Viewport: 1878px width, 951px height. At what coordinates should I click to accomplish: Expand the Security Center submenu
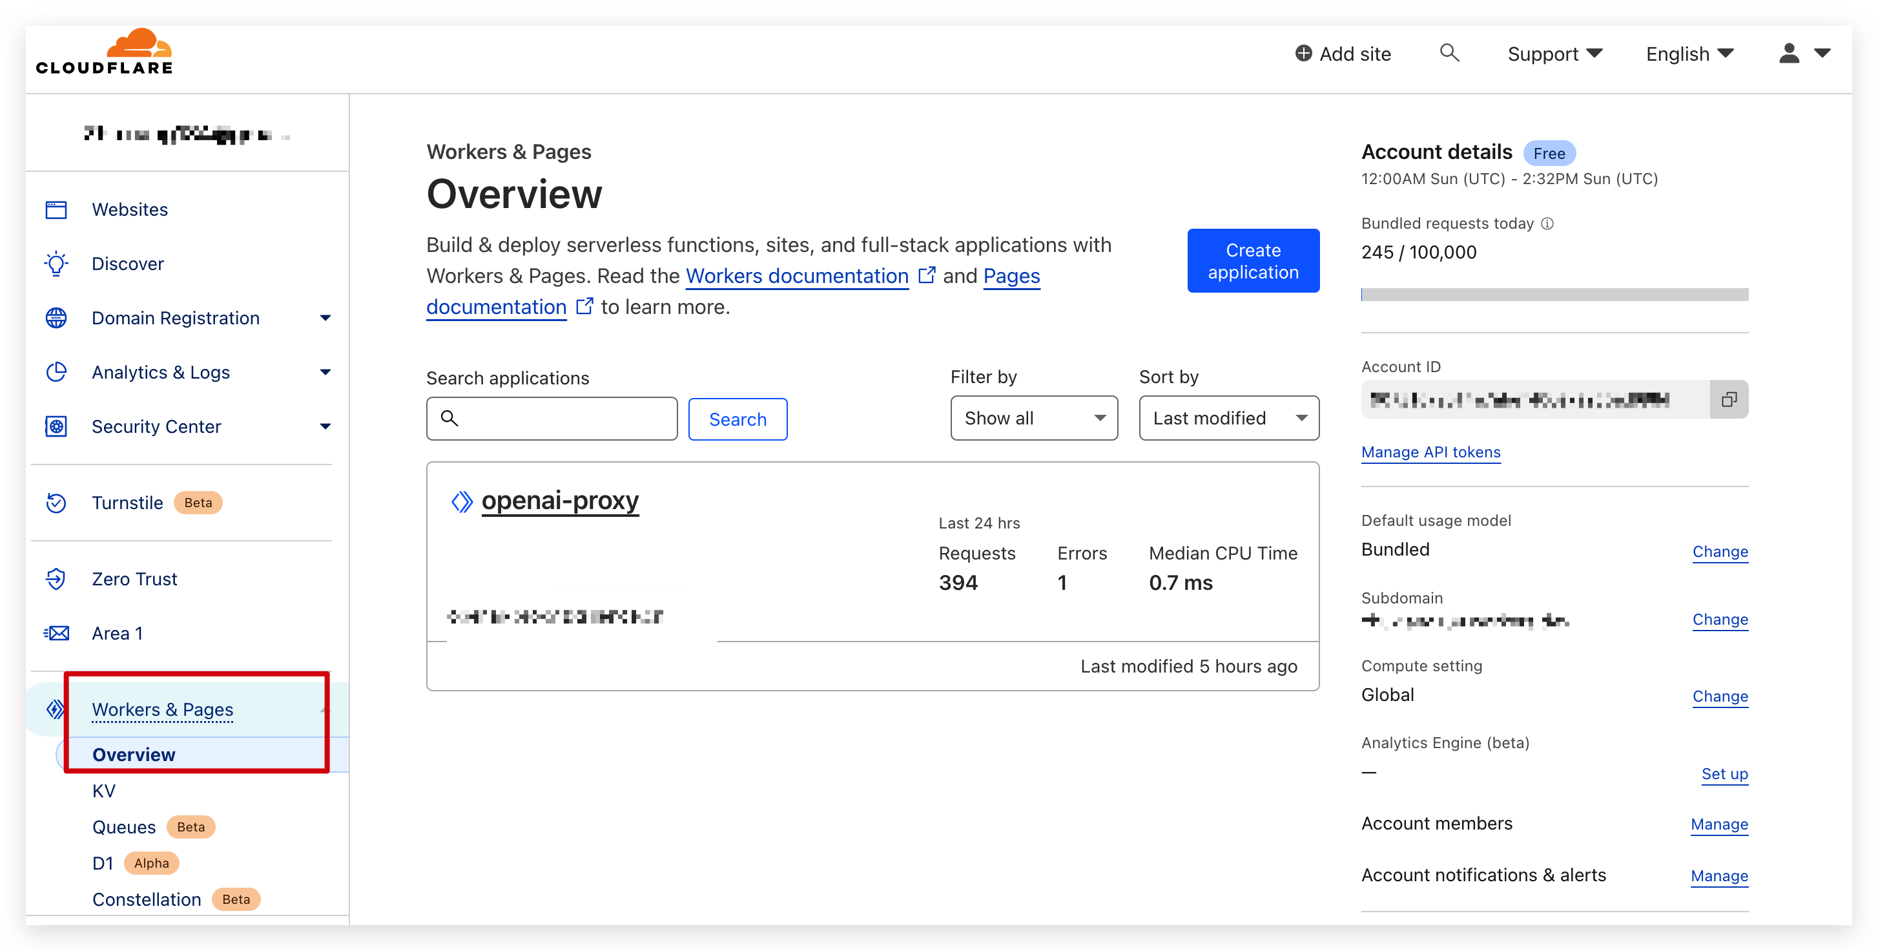tap(325, 426)
